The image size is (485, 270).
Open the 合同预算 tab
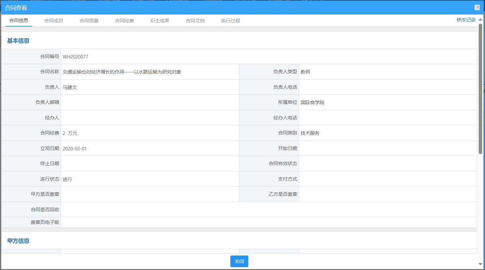coord(89,21)
